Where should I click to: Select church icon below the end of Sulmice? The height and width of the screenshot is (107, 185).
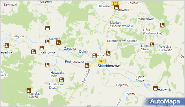[58, 43]
